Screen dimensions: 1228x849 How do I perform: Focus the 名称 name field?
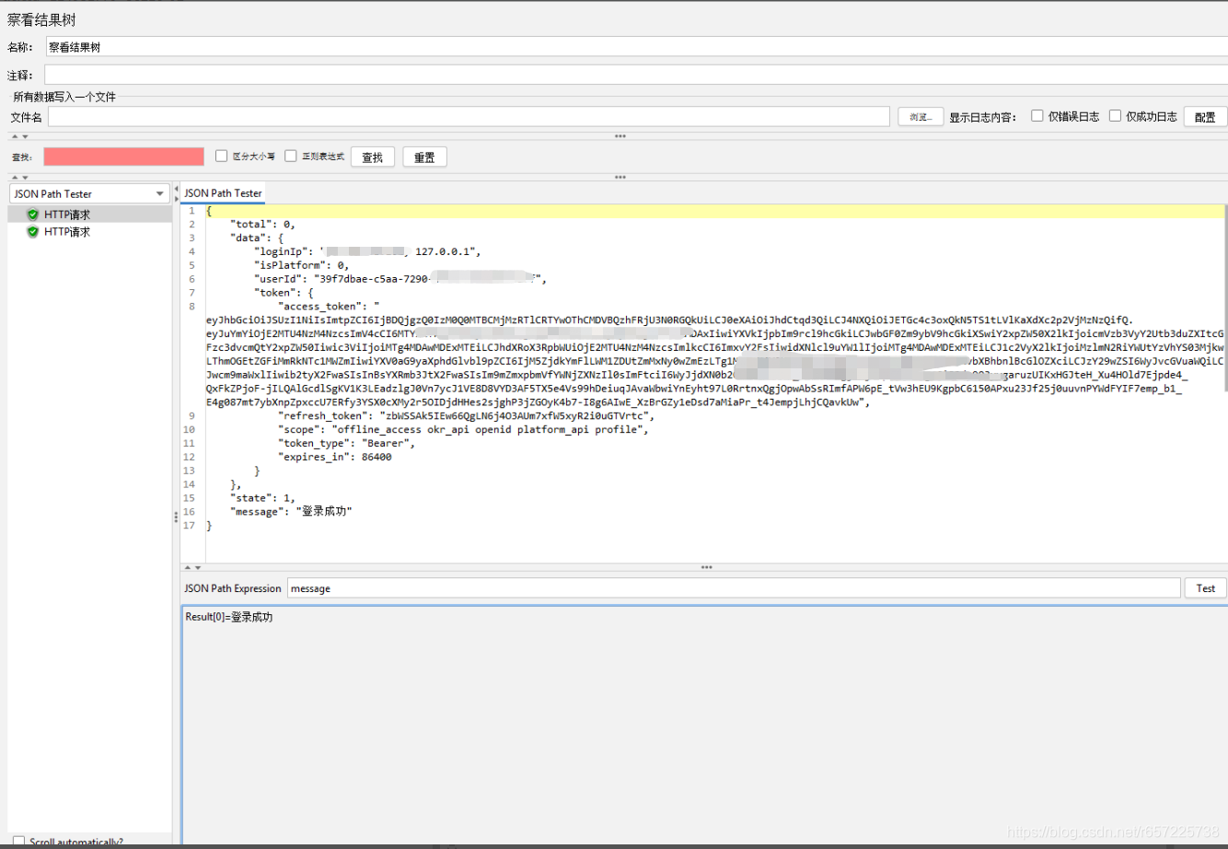637,47
